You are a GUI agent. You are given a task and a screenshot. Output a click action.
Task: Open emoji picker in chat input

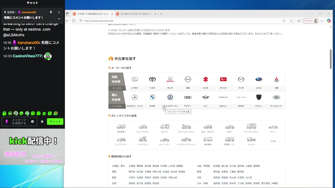pos(32,122)
